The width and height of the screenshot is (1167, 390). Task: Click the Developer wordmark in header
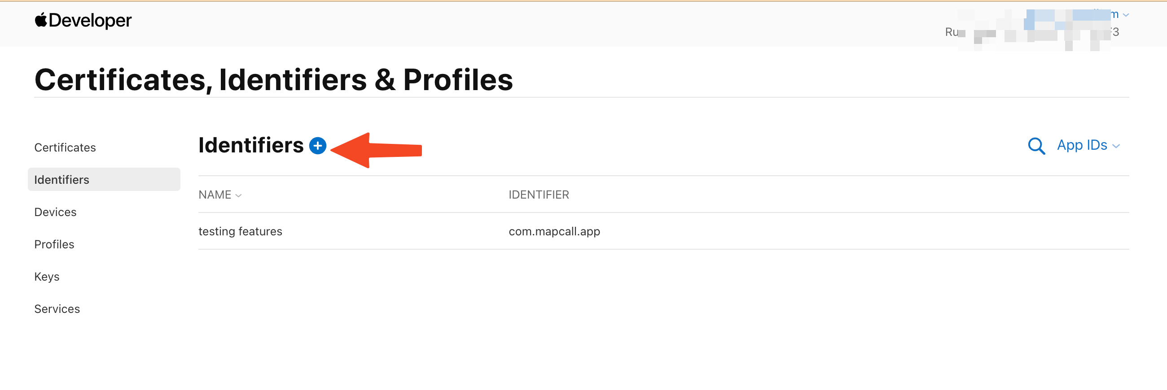[x=90, y=20]
